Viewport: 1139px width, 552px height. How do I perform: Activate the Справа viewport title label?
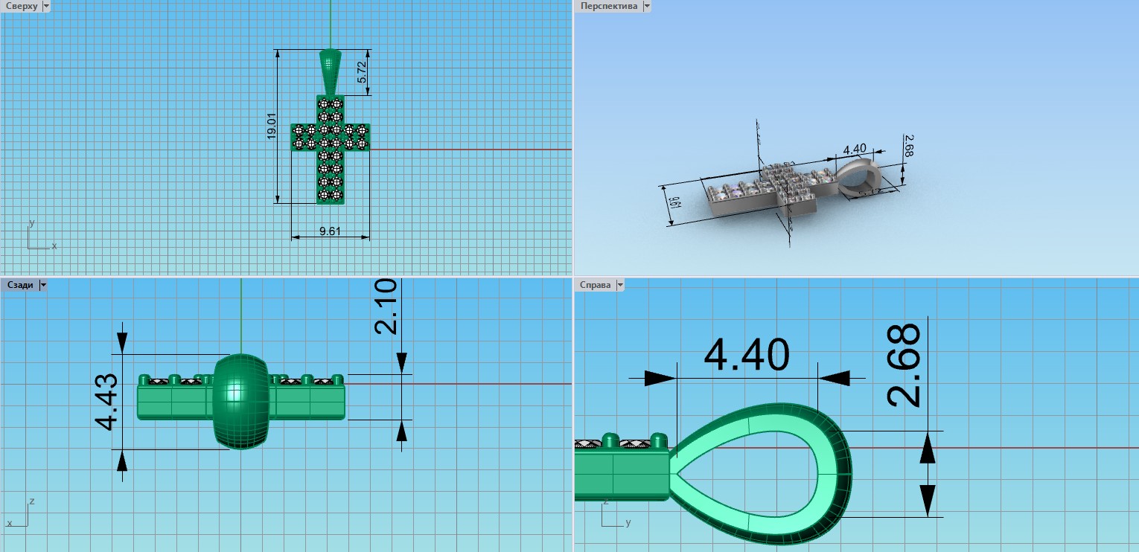(x=595, y=285)
